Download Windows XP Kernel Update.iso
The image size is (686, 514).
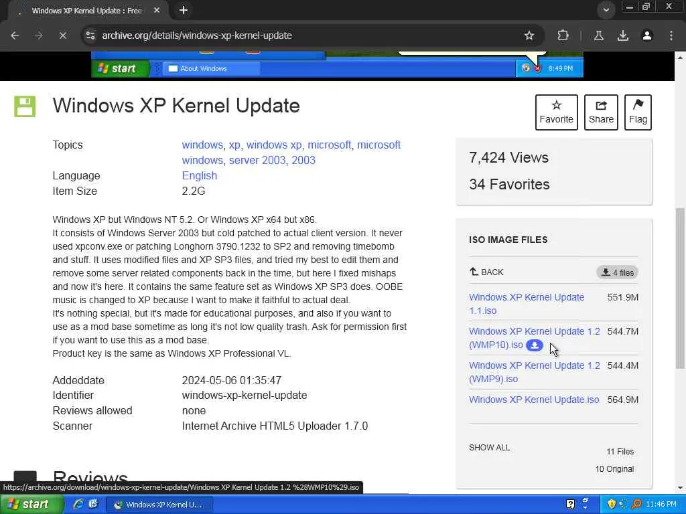tap(534, 400)
